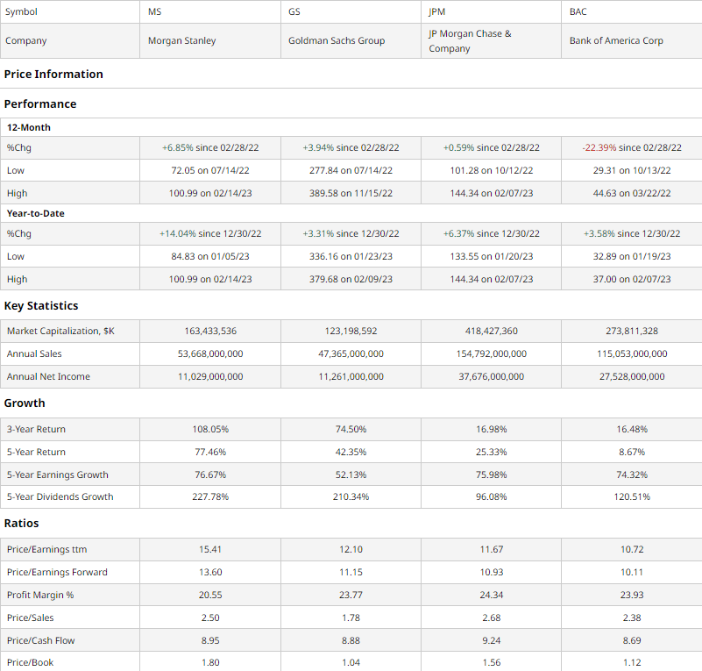702x671 pixels.
Task: Click the '5-Year Earnings Growth' row label
Action: pos(58,475)
